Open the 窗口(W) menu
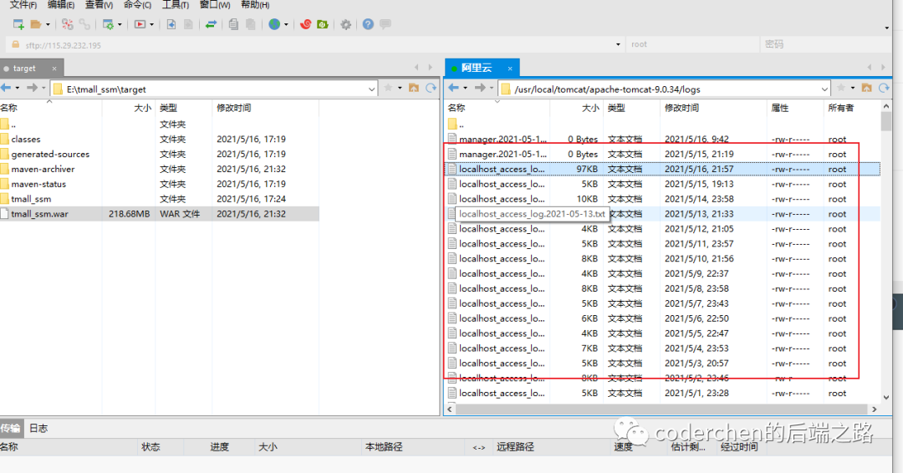Viewport: 903px width, 473px height. click(x=215, y=5)
